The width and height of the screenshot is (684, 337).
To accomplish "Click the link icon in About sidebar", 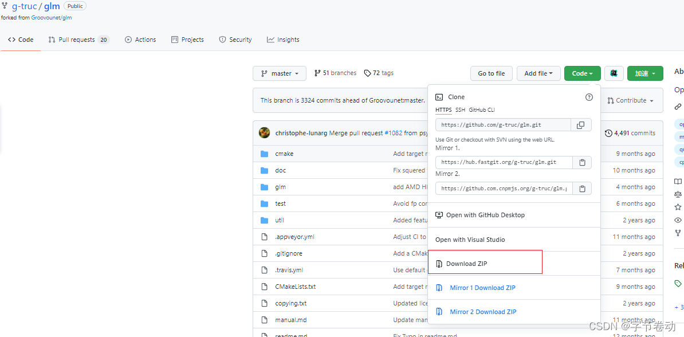I will click(x=678, y=106).
